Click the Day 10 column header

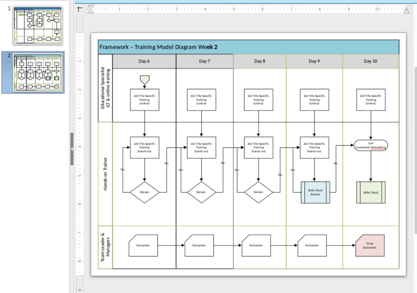370,61
